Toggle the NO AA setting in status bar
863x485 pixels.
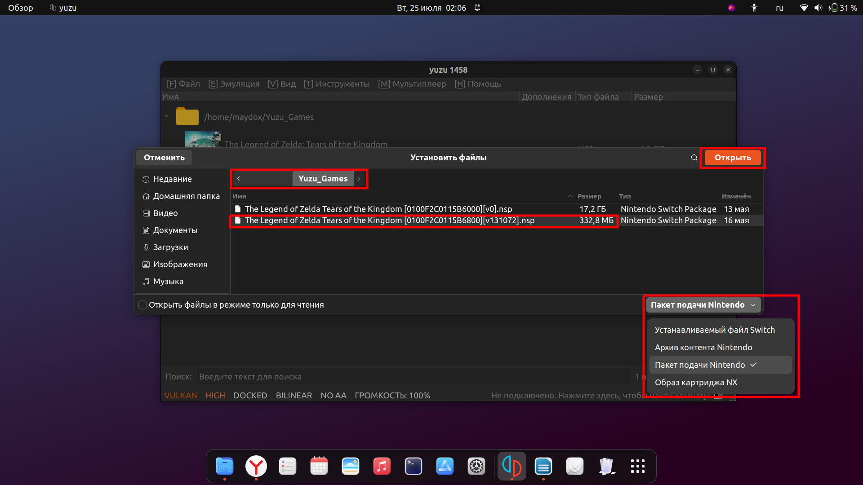[334, 396]
